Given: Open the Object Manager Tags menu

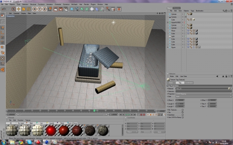Looking at the screenshot, I should [x=192, y=11].
